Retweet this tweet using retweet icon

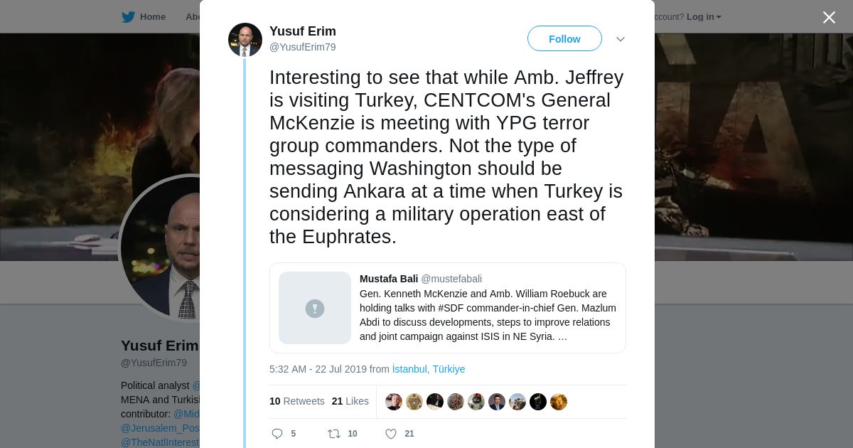tap(333, 434)
